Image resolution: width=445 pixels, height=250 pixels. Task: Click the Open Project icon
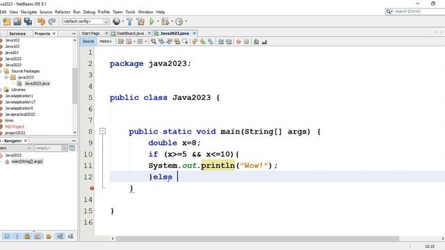click(17, 22)
